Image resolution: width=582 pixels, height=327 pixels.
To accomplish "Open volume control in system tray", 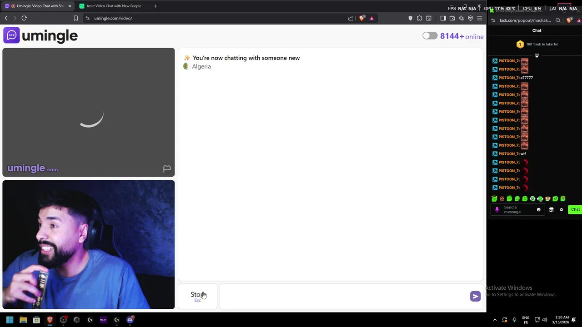I will (545, 320).
